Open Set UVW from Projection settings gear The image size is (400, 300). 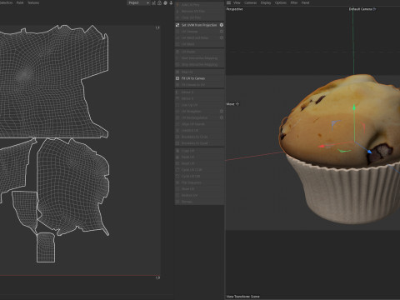click(222, 25)
